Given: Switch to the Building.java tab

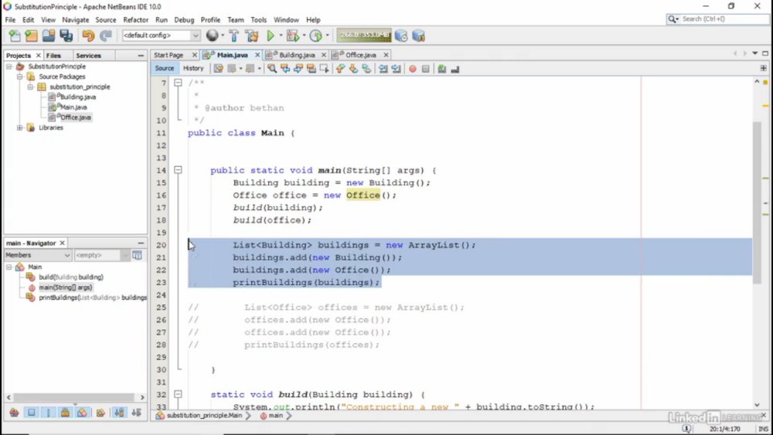Looking at the screenshot, I should (x=296, y=55).
